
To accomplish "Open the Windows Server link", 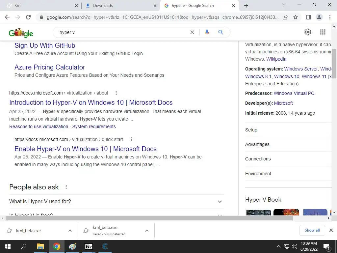I will pyautogui.click(x=301, y=69).
